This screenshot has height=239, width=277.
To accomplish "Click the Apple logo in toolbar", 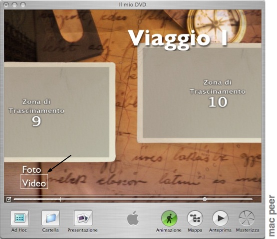I will tap(133, 218).
